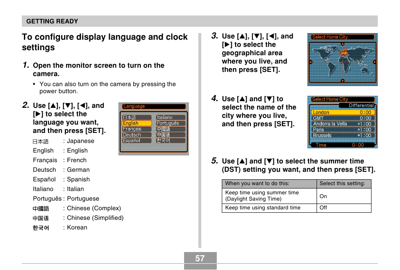Viewport: 400px width, 270px height.
Task: Click Keep time using standard time cell
Action: pyautogui.click(x=269, y=208)
